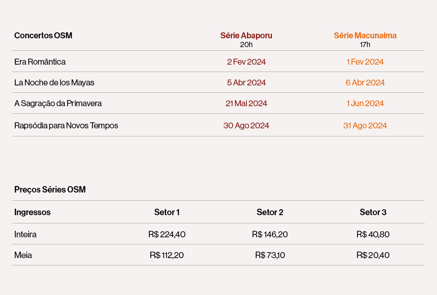
Task: Select the 21 Mai 2024 date
Action: 246,103
